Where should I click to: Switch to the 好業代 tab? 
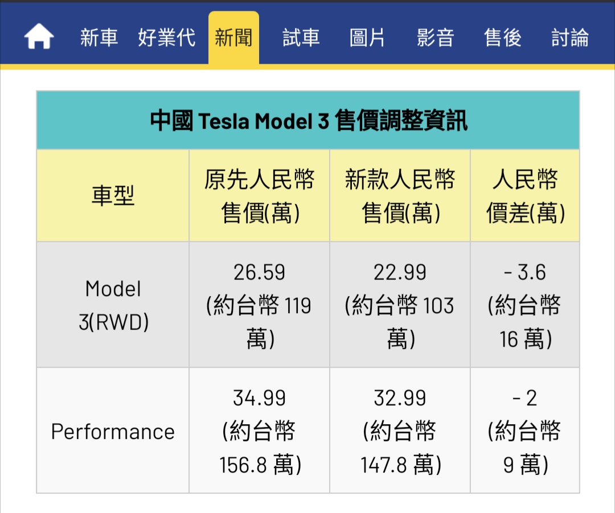166,38
